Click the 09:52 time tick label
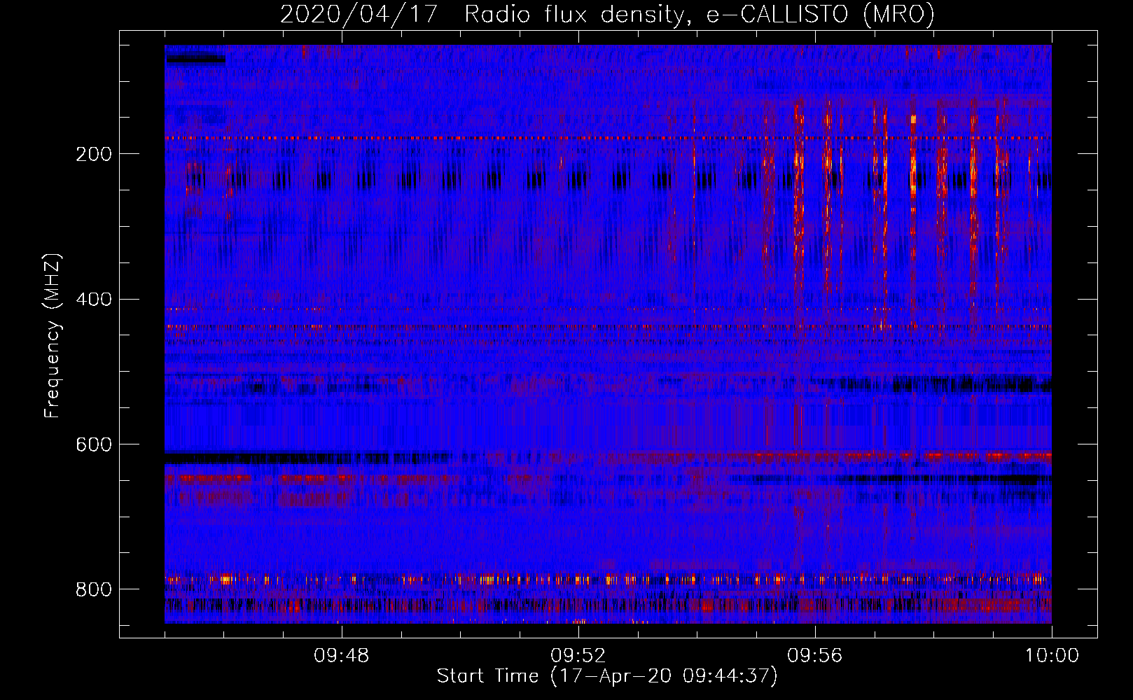Viewport: 1133px width, 700px height. point(578,656)
